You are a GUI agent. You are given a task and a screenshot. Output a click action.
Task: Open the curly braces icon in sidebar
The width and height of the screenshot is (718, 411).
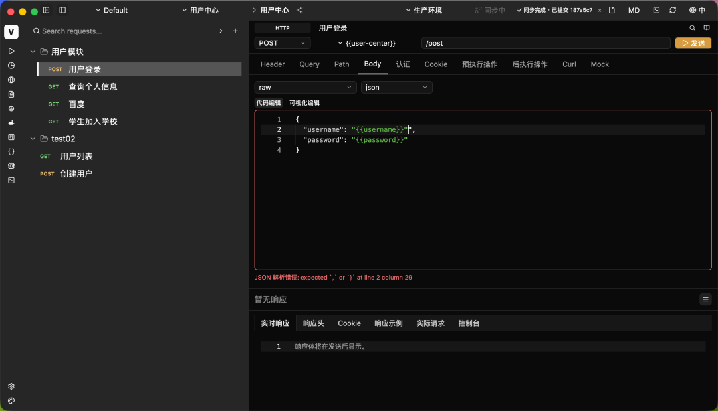click(11, 151)
